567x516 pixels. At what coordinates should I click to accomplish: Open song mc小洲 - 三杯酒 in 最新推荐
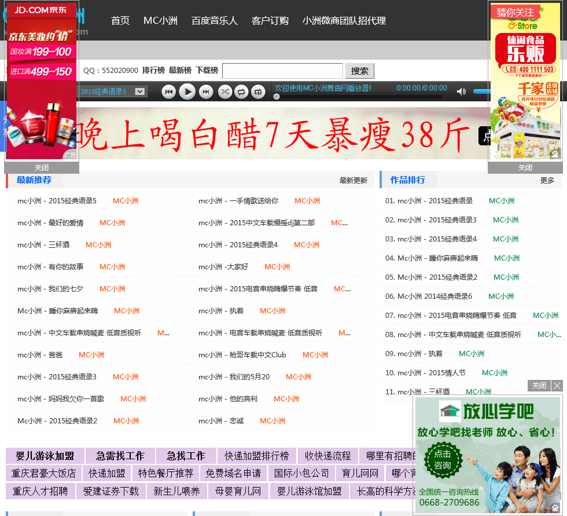point(43,245)
